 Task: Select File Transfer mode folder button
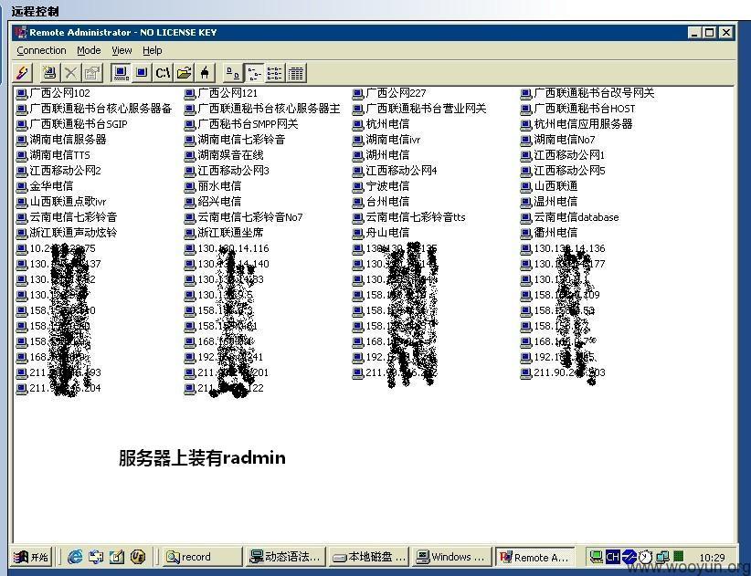(184, 73)
